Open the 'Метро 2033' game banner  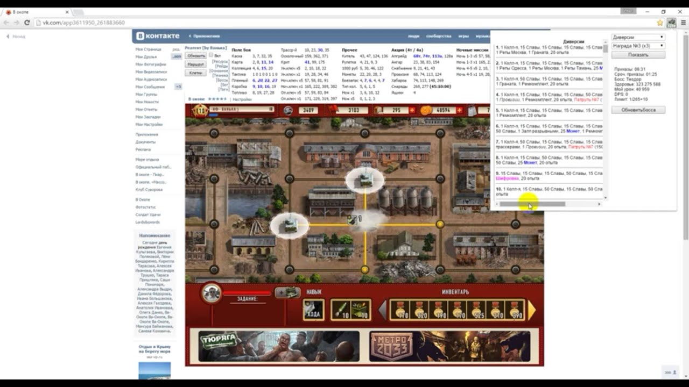[x=450, y=346]
